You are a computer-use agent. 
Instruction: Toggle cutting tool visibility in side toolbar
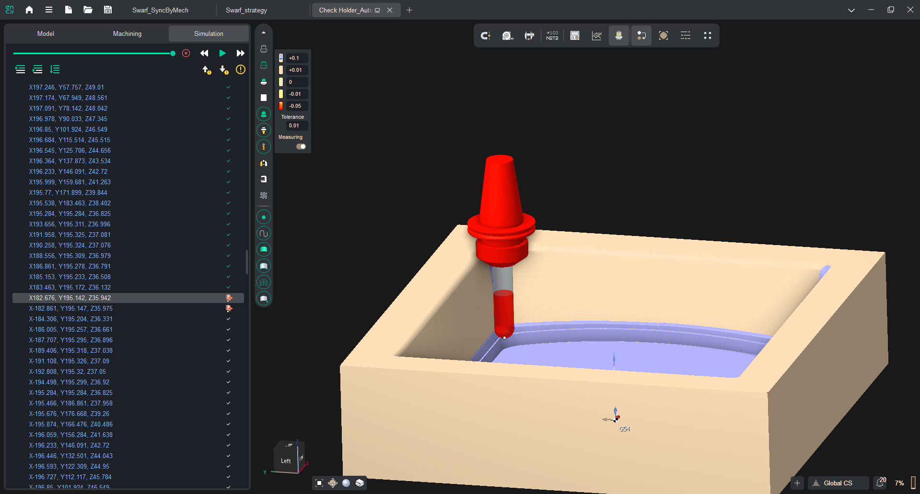(264, 146)
